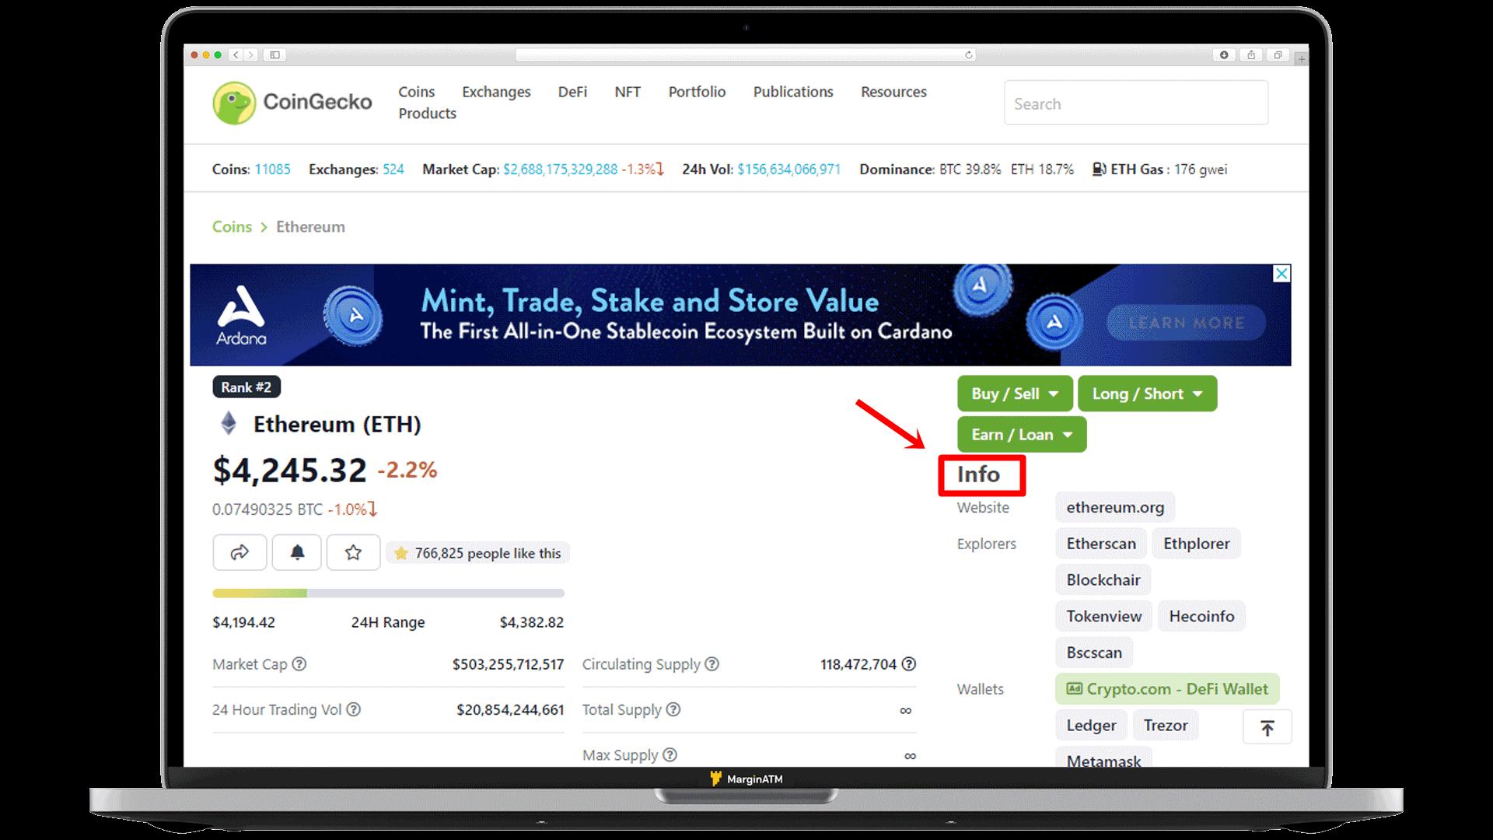1493x840 pixels.
Task: Click the star/watchlist icon for ETH
Action: click(x=353, y=551)
